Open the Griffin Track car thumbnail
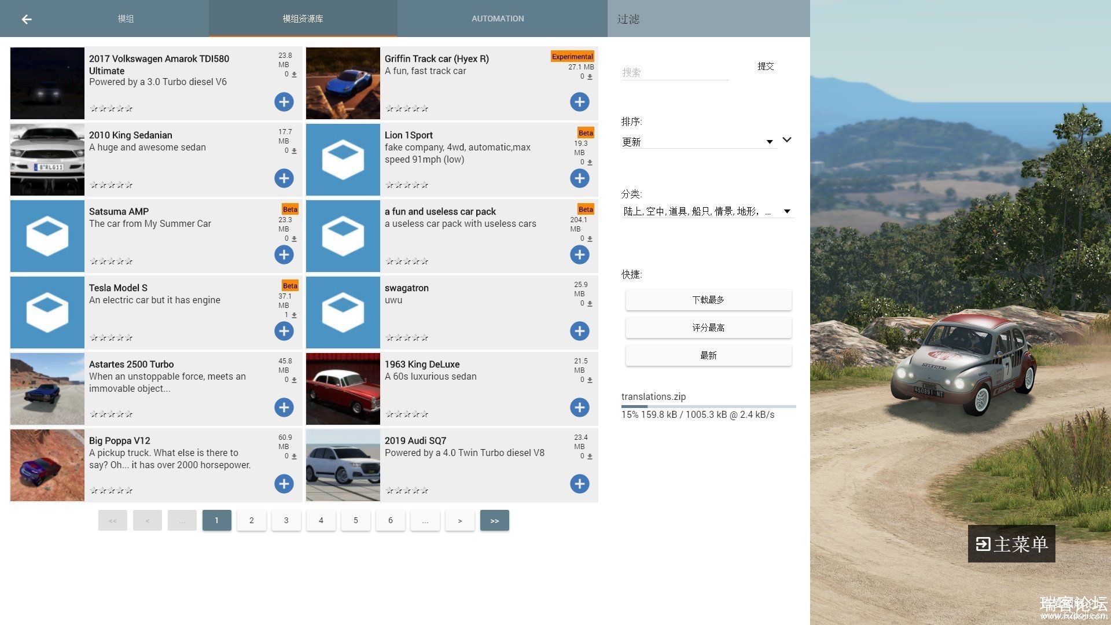The width and height of the screenshot is (1111, 625). tap(343, 83)
